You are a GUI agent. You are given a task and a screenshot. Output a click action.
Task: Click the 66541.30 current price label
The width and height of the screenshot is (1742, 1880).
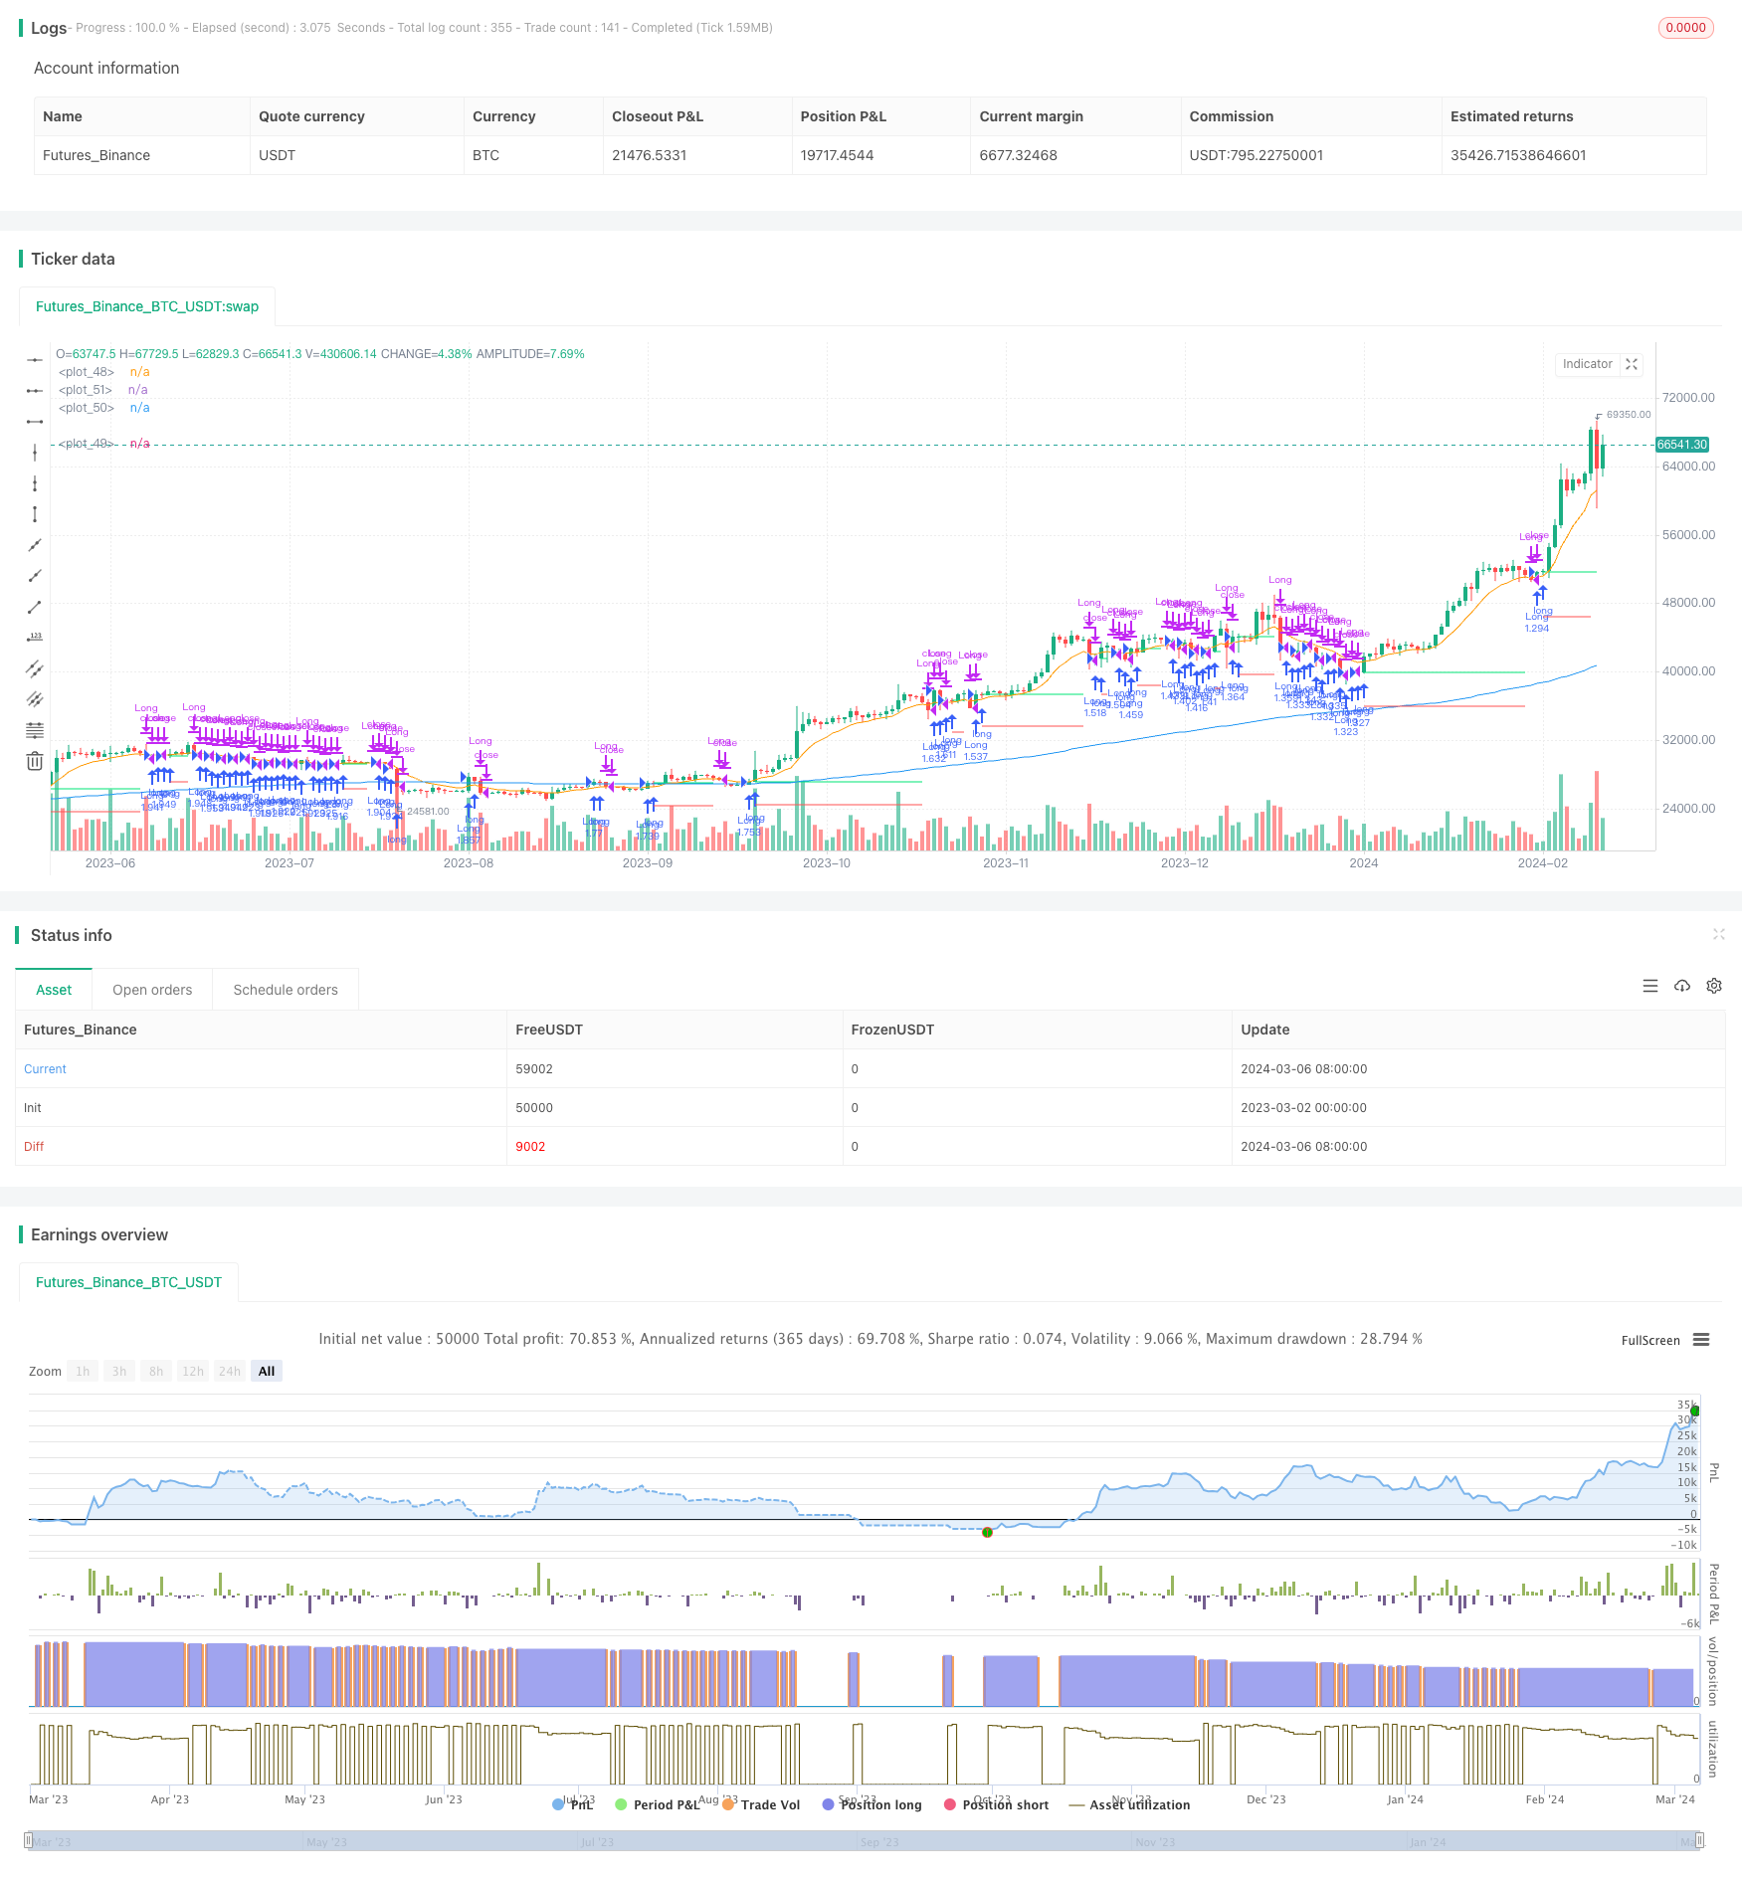[1682, 445]
